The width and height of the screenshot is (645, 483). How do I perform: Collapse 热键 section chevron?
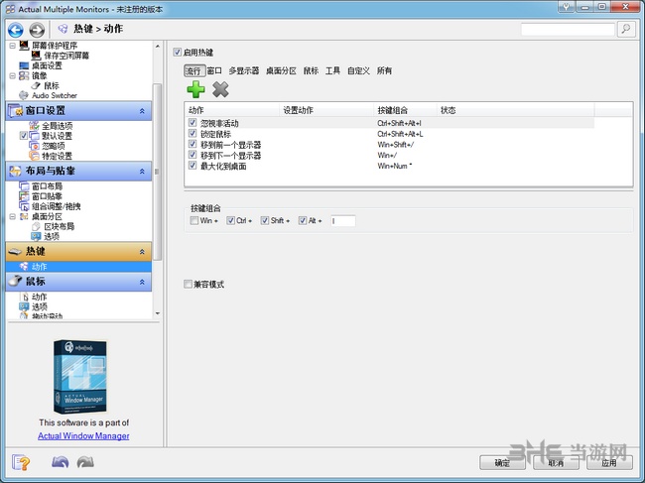coord(142,252)
